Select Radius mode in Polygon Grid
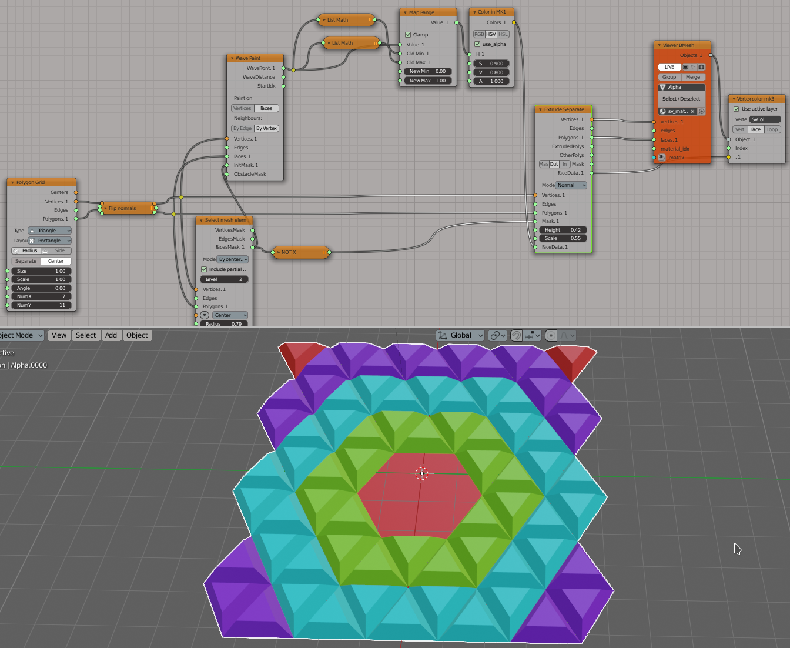 25,250
